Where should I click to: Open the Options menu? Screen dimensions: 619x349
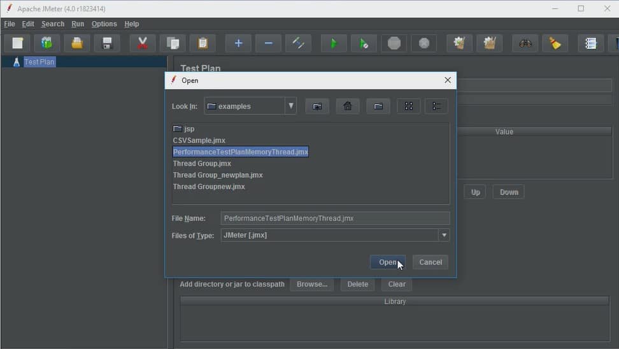click(x=104, y=24)
